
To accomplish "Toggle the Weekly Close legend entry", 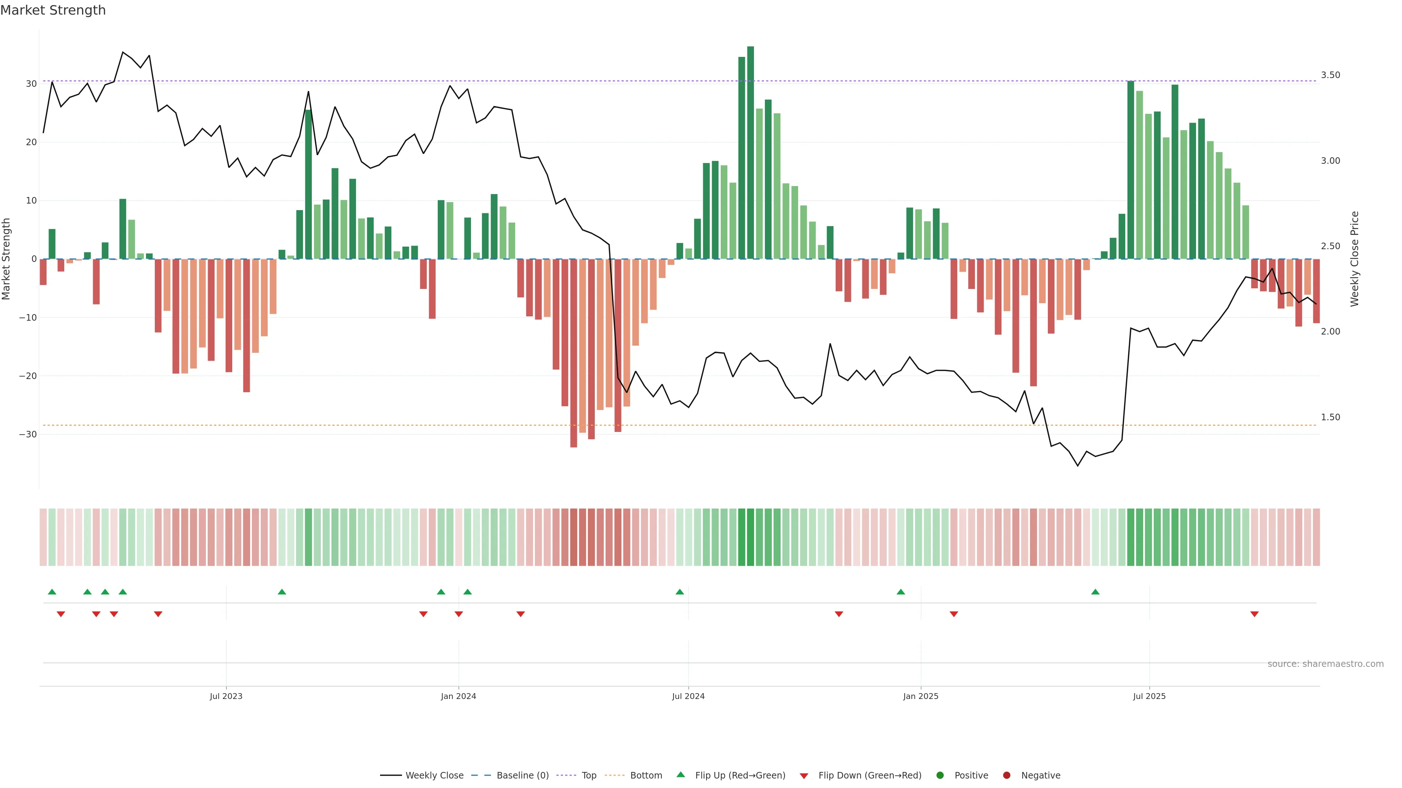I will coord(434,776).
